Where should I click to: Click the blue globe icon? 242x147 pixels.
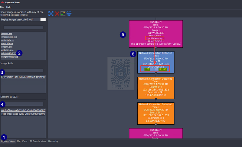click(69, 14)
